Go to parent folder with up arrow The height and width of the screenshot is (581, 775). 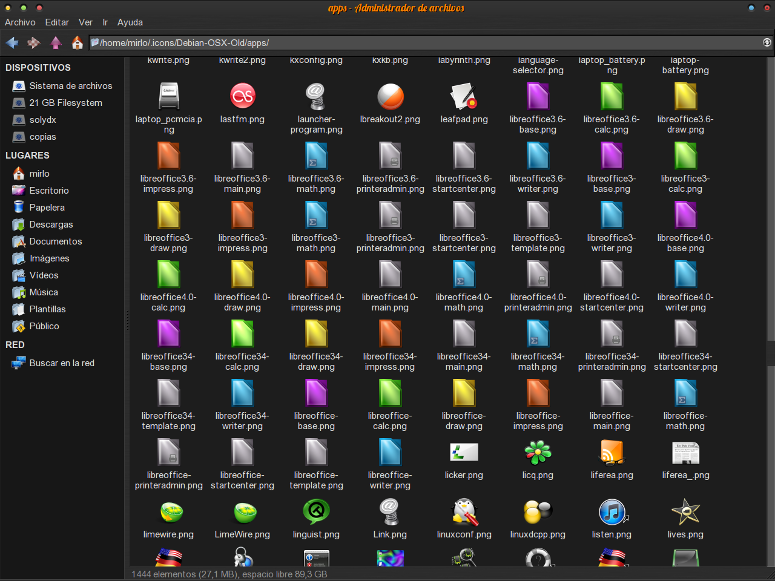[x=56, y=43]
